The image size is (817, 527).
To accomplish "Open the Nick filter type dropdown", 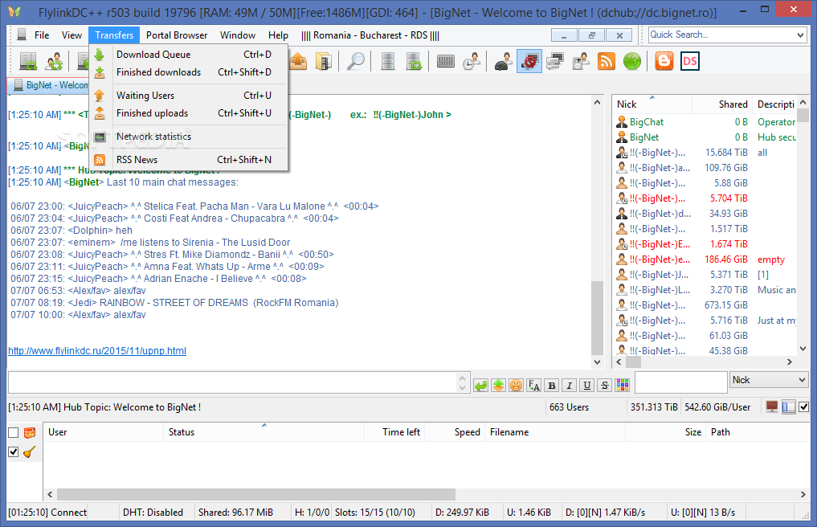I will coord(769,380).
